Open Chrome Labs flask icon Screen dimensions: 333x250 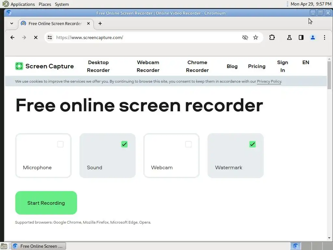click(x=289, y=38)
